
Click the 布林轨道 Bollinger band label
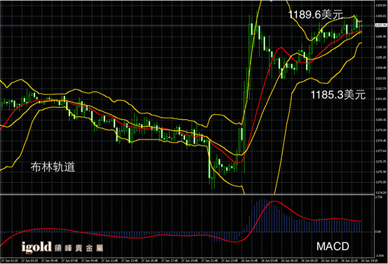click(x=53, y=167)
